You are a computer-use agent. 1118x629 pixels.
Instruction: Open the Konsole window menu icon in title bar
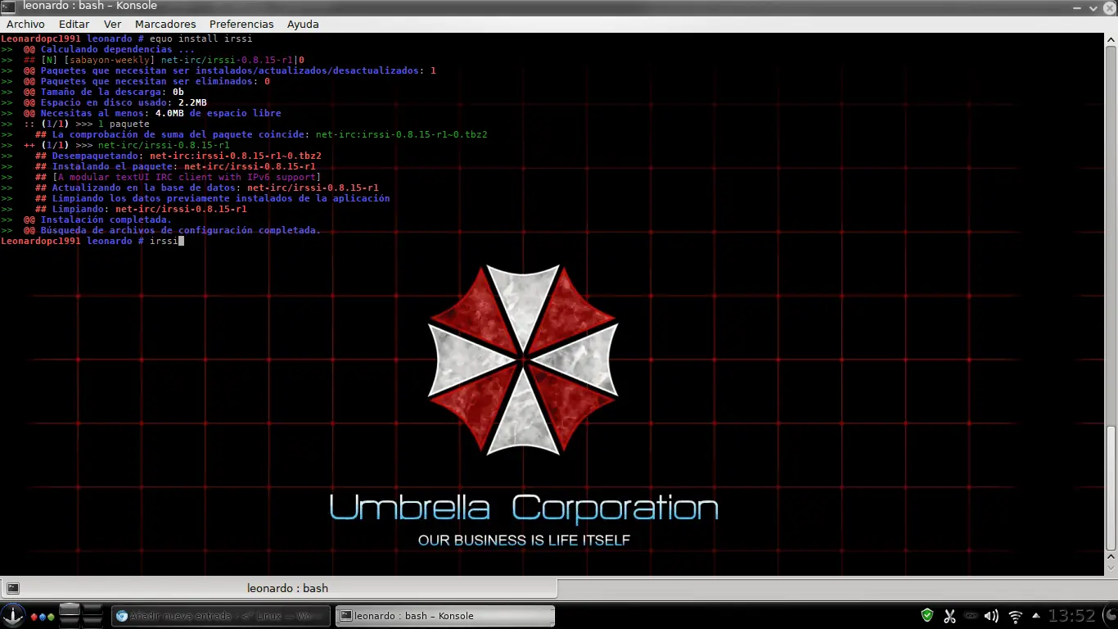pos(7,7)
